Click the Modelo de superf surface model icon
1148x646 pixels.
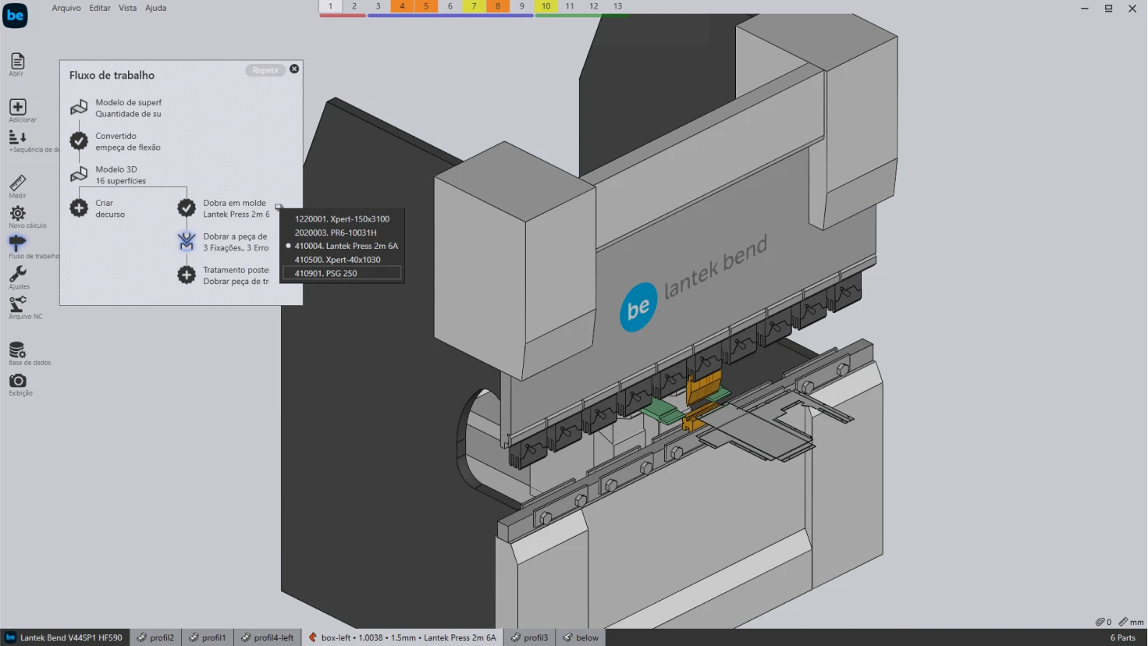[x=79, y=108]
